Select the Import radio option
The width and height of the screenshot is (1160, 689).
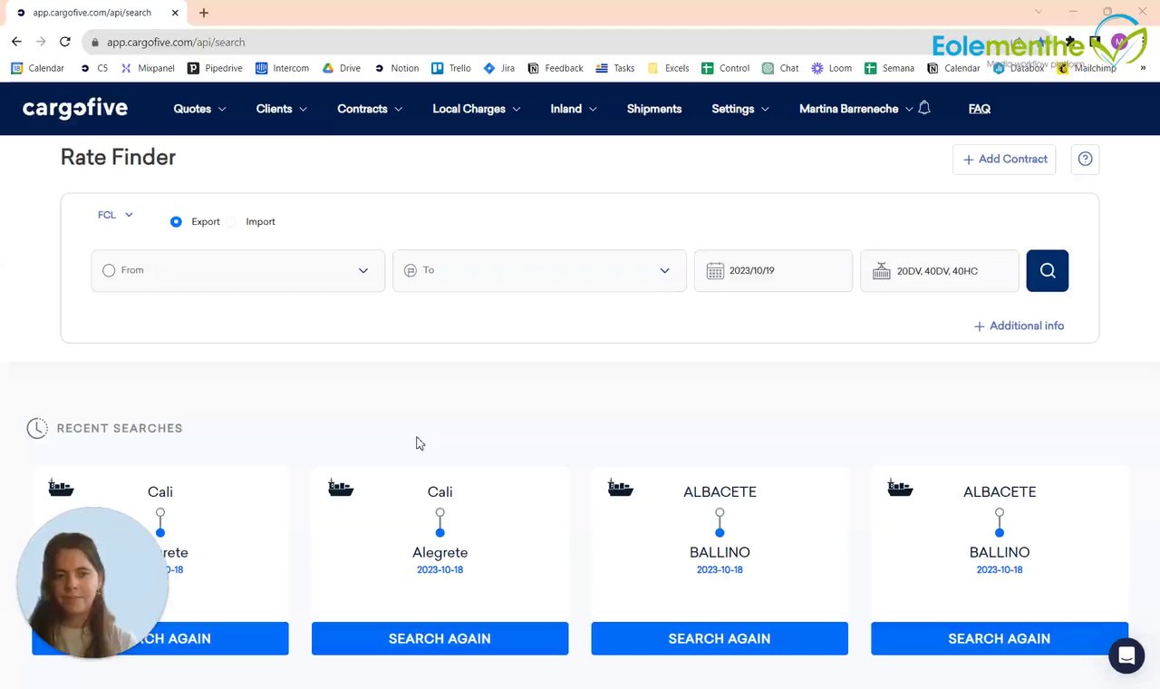pyautogui.click(x=231, y=221)
